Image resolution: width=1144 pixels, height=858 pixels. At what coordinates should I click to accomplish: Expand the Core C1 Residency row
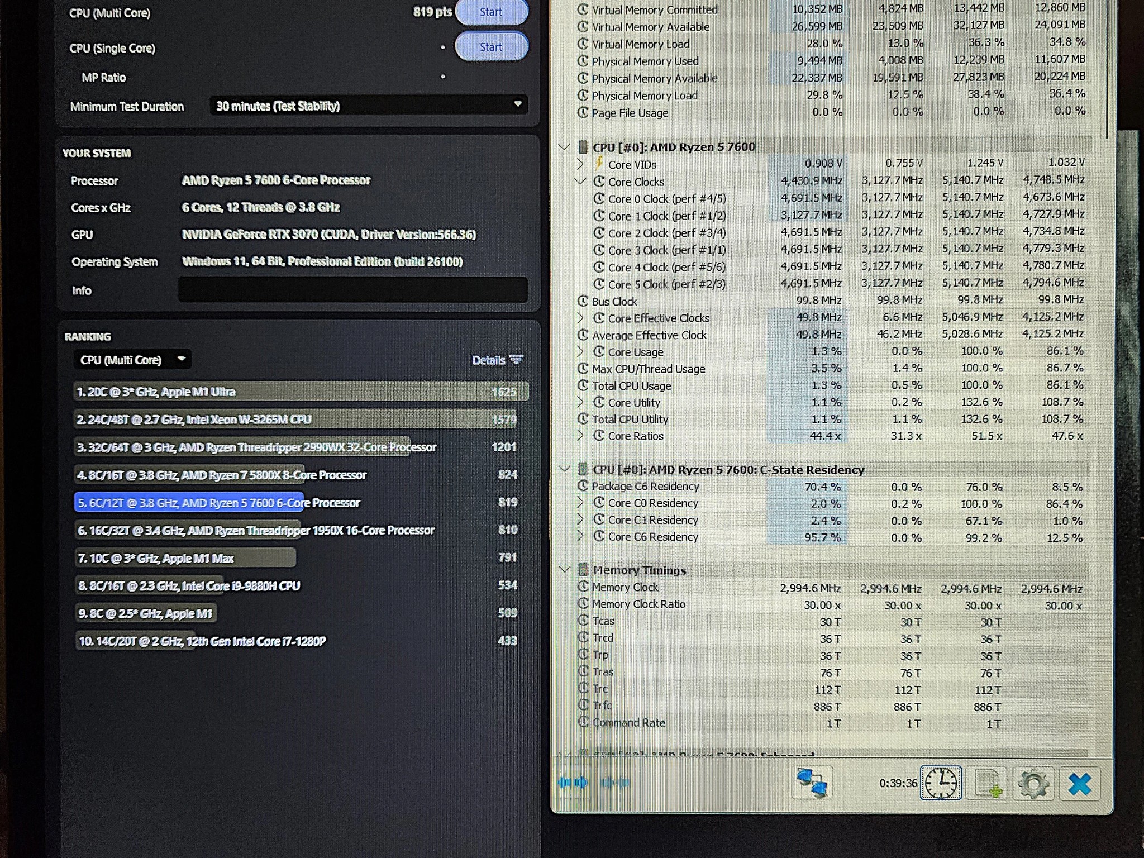coord(580,519)
